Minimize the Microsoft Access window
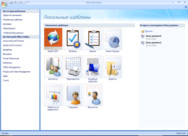 [x=173, y=2]
